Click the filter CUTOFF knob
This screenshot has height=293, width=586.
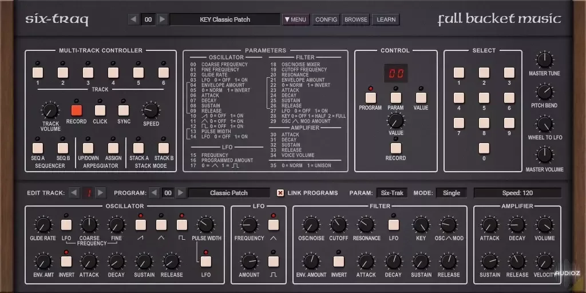[x=338, y=225]
